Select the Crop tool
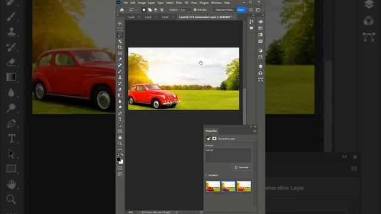The image size is (381, 214). pyautogui.click(x=120, y=48)
